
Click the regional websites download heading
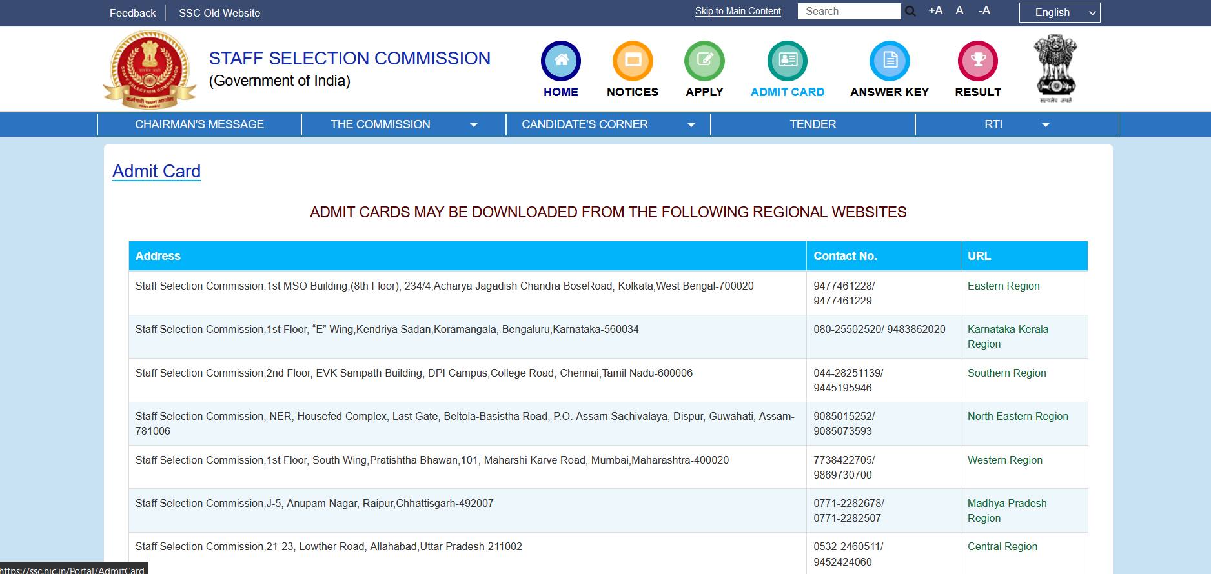608,212
